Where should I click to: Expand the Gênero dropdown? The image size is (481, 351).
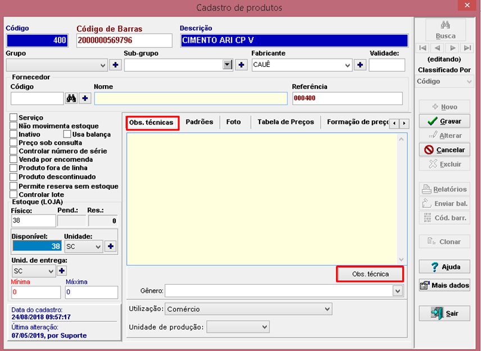(x=398, y=291)
